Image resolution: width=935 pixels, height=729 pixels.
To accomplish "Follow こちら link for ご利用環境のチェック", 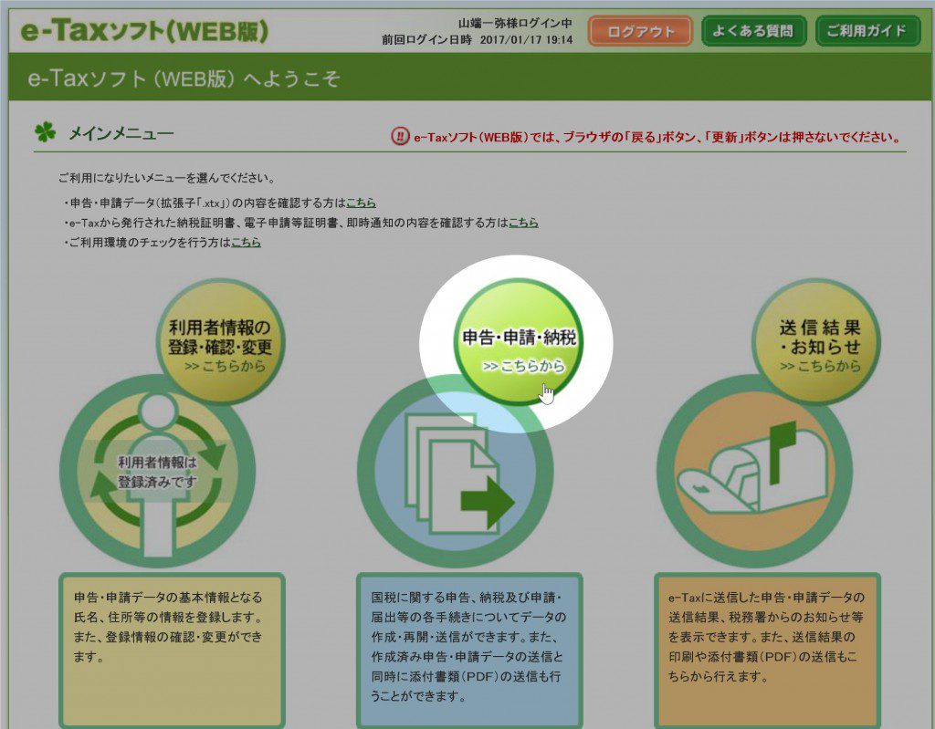I will pyautogui.click(x=246, y=242).
